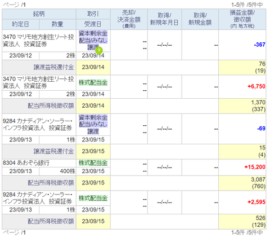Click the -367 loss amount

[259, 45]
